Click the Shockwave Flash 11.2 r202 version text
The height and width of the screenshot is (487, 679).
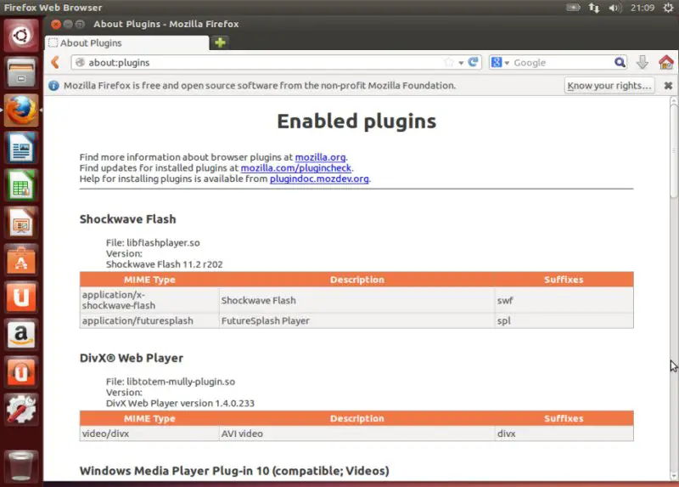point(164,264)
